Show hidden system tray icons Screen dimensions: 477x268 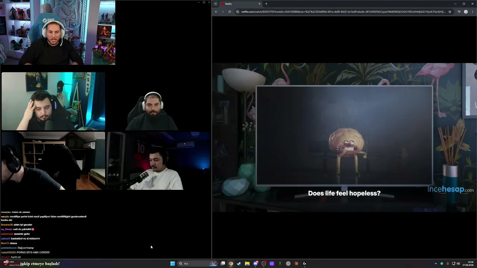[436, 264]
